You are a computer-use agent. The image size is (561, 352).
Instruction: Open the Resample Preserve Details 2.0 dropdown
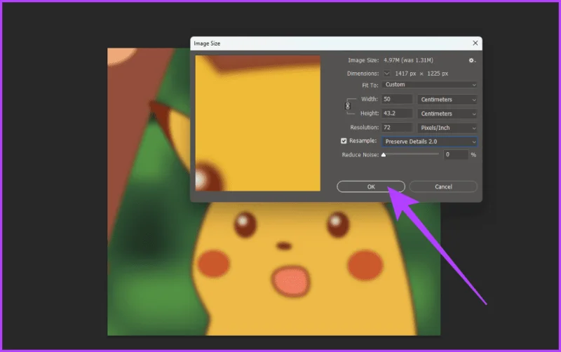(429, 142)
